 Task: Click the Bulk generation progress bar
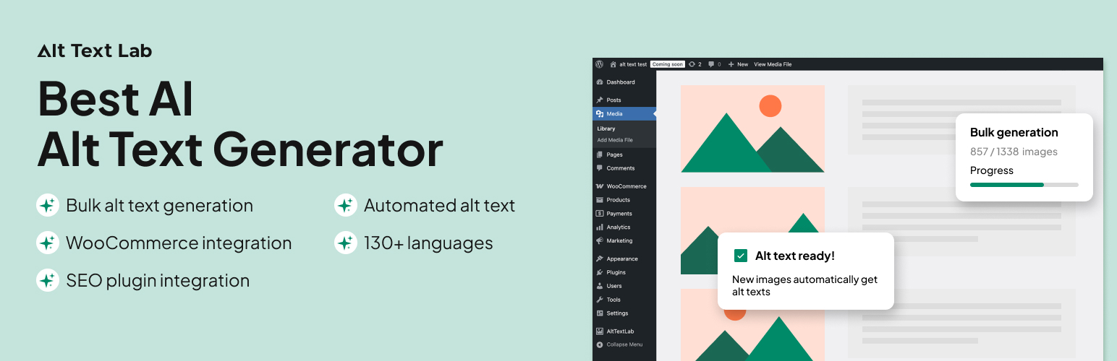point(1024,185)
